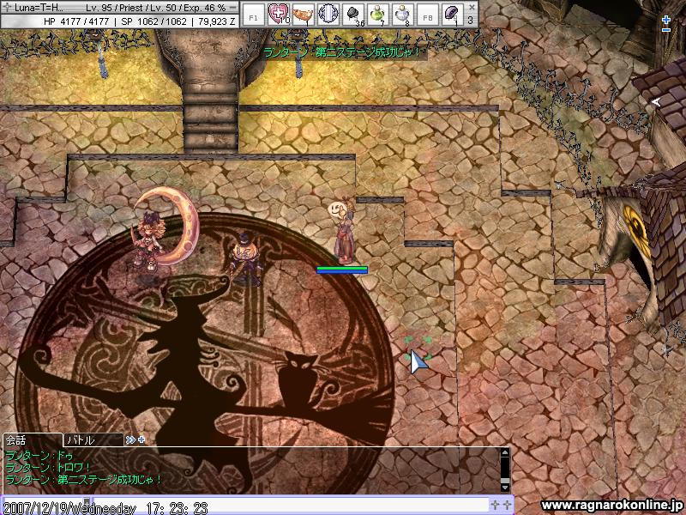Focus the chat message input field

pos(291,505)
